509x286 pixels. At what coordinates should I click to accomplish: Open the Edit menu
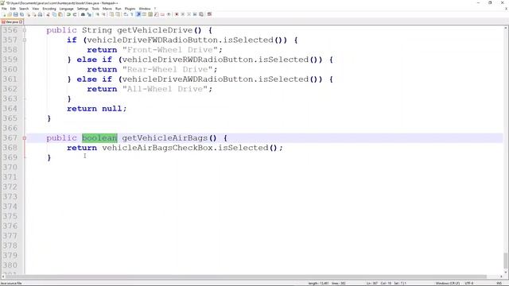click(13, 9)
